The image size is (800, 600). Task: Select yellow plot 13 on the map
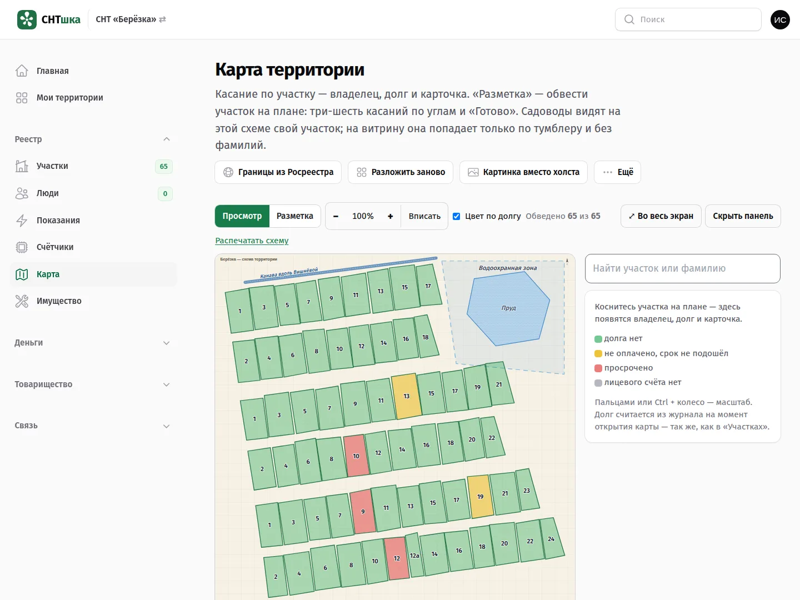point(407,396)
